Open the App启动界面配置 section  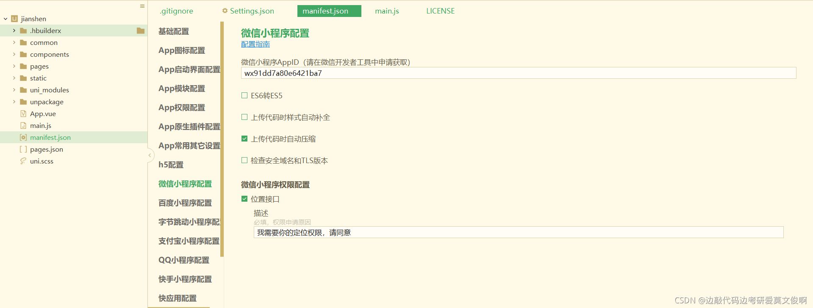189,69
